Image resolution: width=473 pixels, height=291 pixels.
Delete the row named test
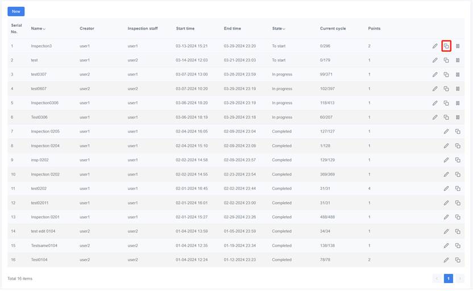(x=458, y=60)
